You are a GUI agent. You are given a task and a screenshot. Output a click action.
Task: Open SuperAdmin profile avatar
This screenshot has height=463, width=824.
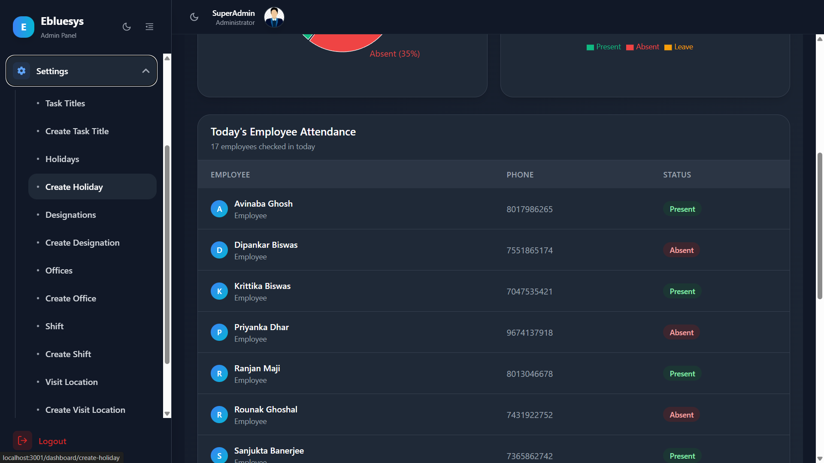[x=274, y=17]
